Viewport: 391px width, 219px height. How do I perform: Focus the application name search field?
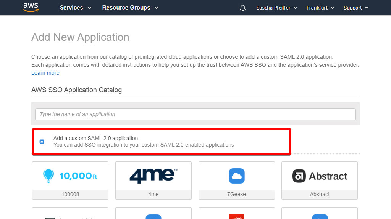[195, 114]
